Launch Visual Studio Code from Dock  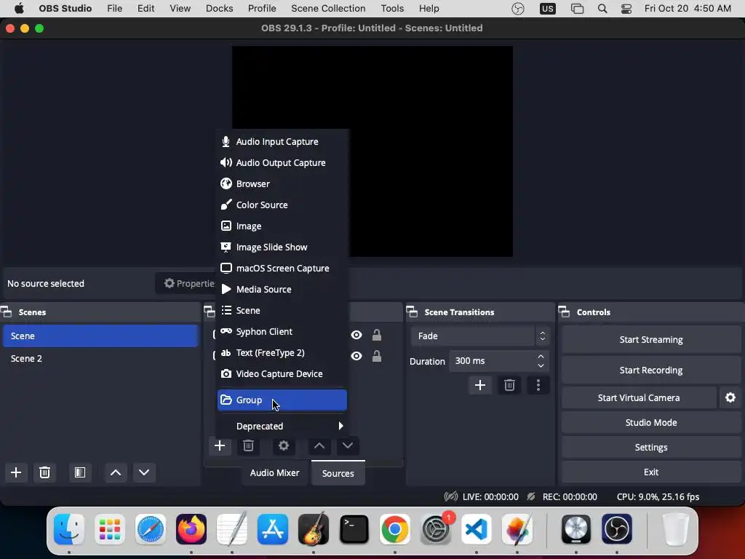(476, 529)
